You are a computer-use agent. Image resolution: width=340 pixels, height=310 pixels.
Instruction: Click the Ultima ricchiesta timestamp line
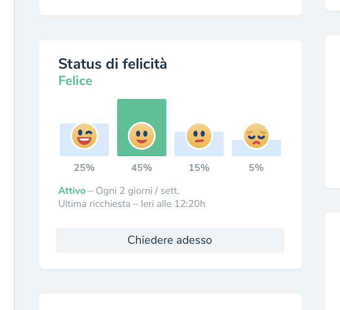132,204
